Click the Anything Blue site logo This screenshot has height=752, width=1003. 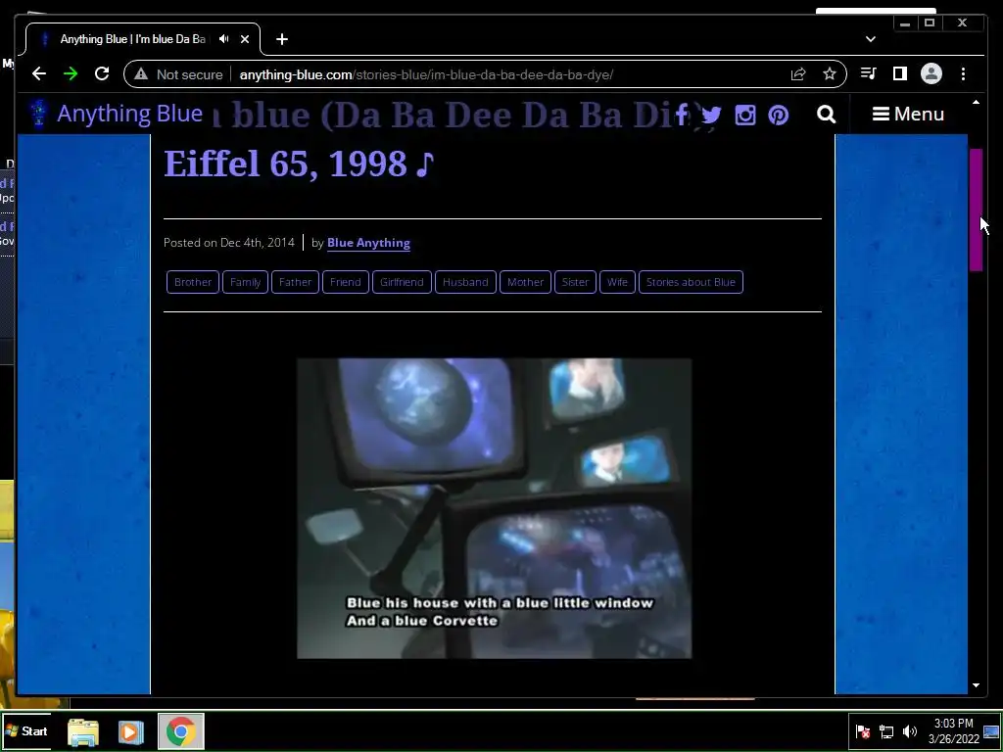click(x=117, y=114)
